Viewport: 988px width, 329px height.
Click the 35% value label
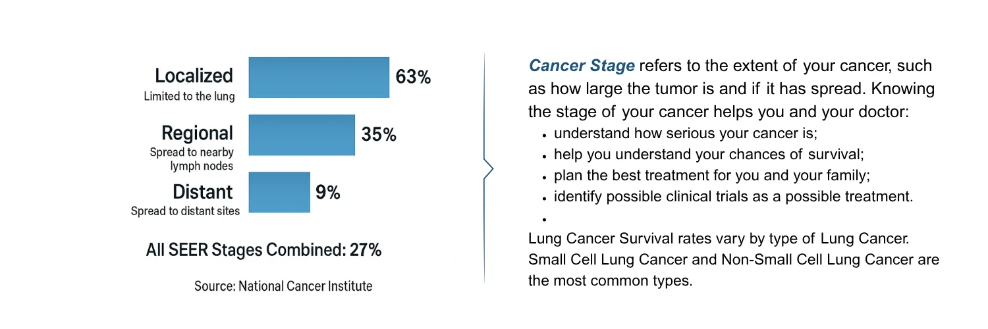379,135
